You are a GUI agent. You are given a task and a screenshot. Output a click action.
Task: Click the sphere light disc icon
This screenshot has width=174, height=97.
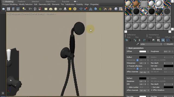pyautogui.click(x=55, y=9)
